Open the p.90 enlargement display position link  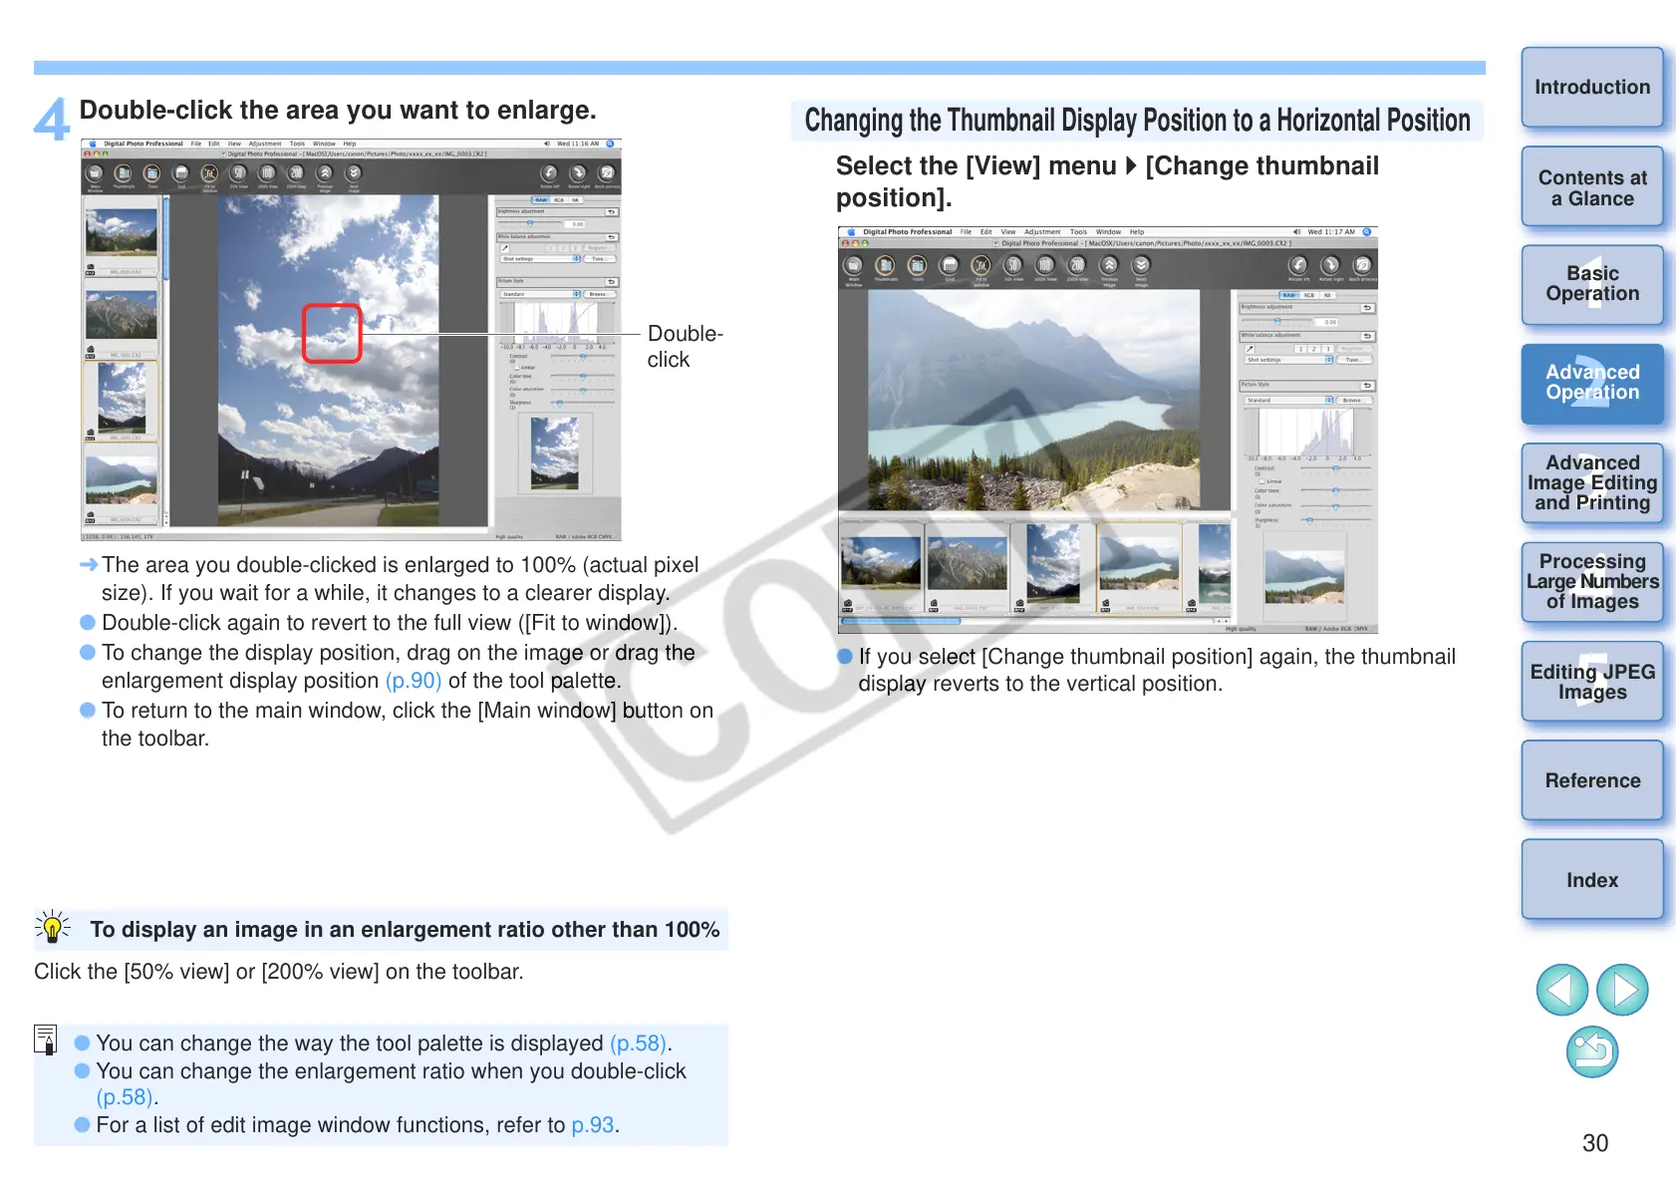(x=414, y=681)
